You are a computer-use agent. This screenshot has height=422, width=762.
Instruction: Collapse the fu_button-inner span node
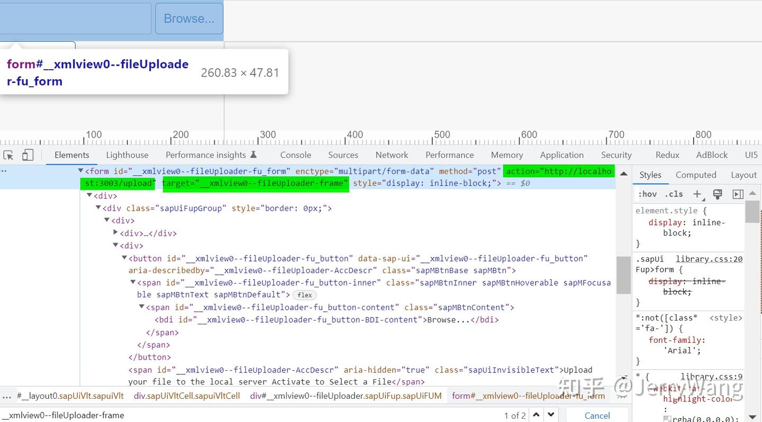pos(133,283)
